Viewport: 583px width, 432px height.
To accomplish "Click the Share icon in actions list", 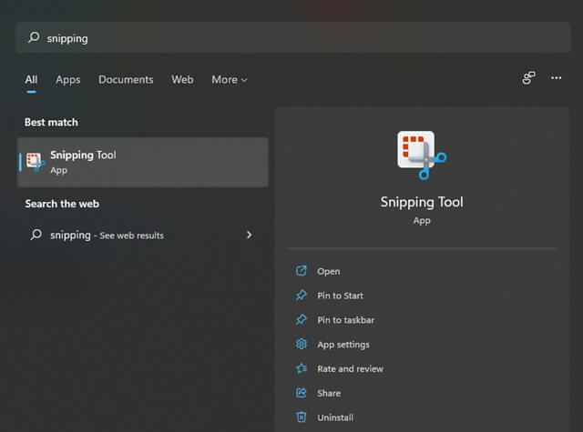I will pos(302,393).
